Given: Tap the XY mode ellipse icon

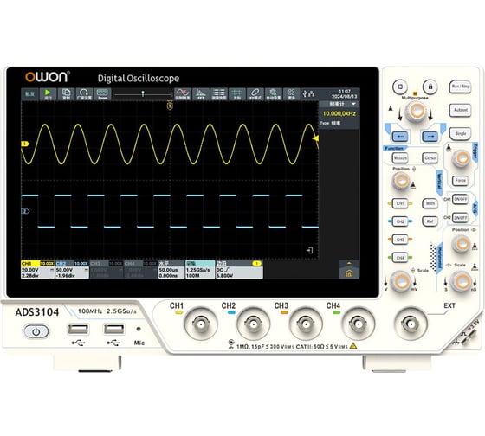Looking at the screenshot, I should click(255, 93).
